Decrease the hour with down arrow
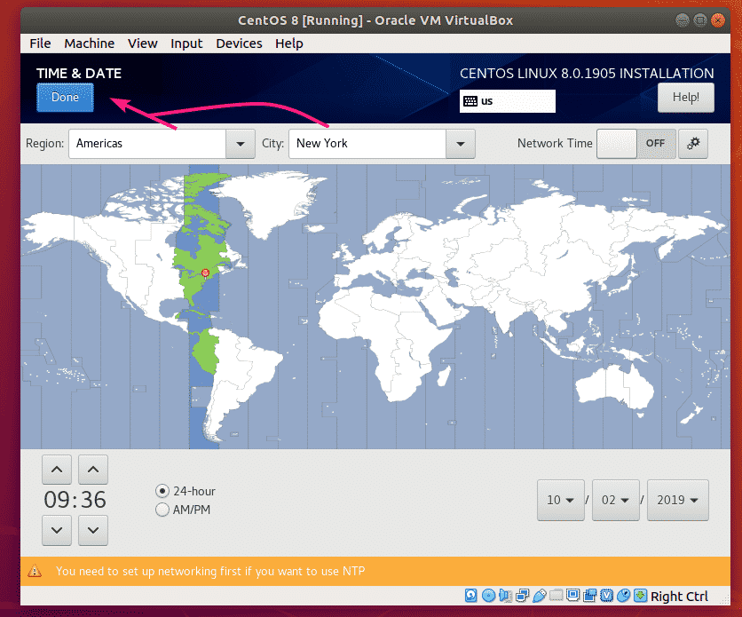Viewport: 742px width, 617px height. (x=57, y=530)
